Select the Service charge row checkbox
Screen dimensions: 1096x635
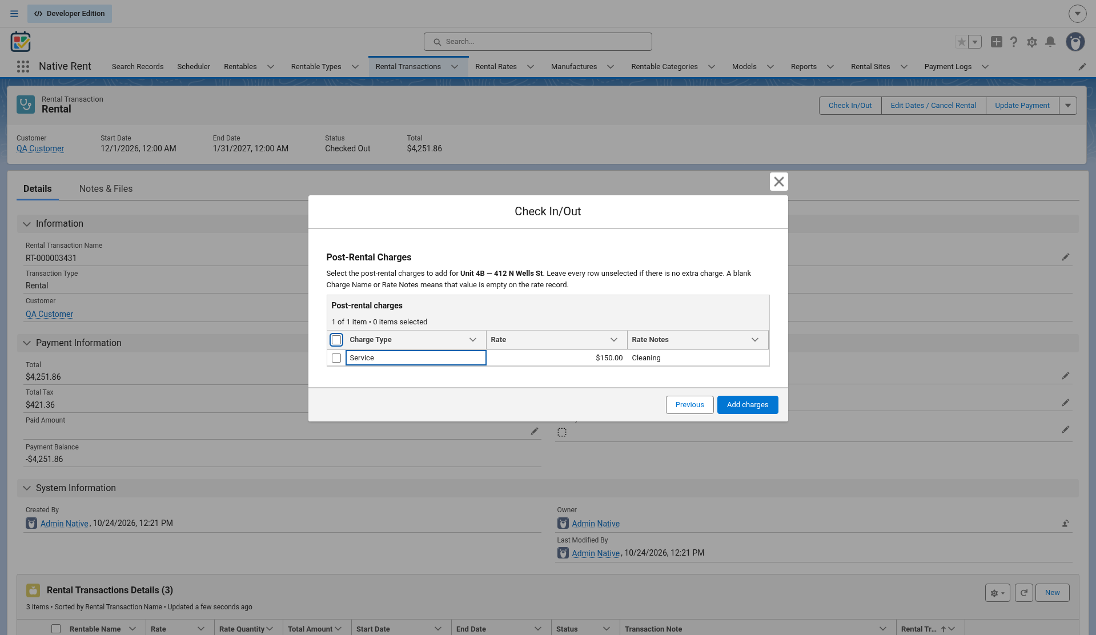coord(336,358)
